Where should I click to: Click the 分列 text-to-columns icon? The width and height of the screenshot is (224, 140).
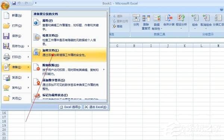pyautogui.click(x=136, y=18)
